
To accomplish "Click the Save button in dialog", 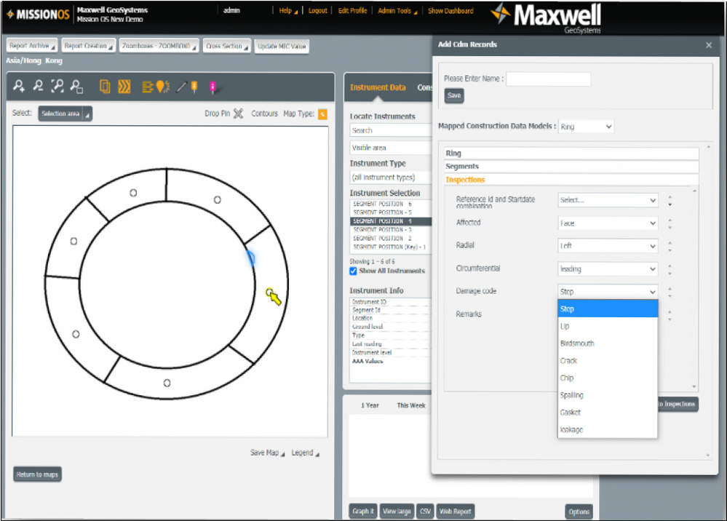I will pyautogui.click(x=454, y=95).
